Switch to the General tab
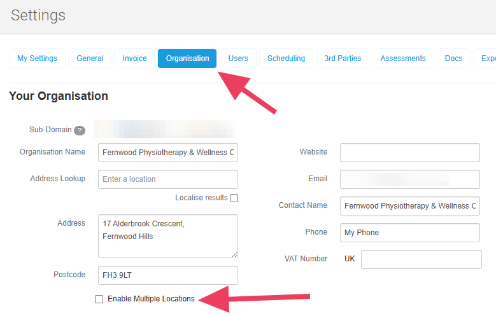Image resolution: width=496 pixels, height=316 pixels. (x=90, y=58)
